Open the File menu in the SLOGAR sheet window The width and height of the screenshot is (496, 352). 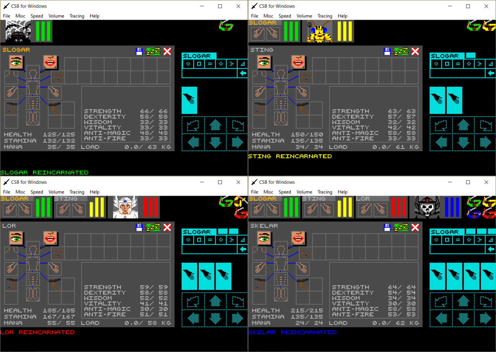coord(7,16)
